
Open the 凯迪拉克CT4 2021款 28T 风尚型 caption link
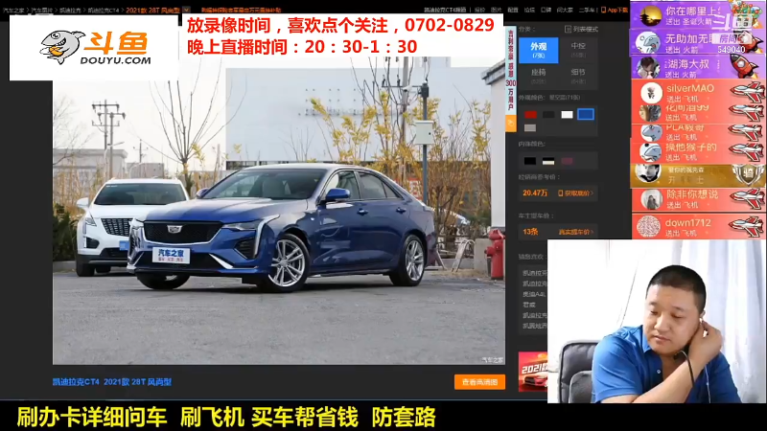pyautogui.click(x=112, y=381)
